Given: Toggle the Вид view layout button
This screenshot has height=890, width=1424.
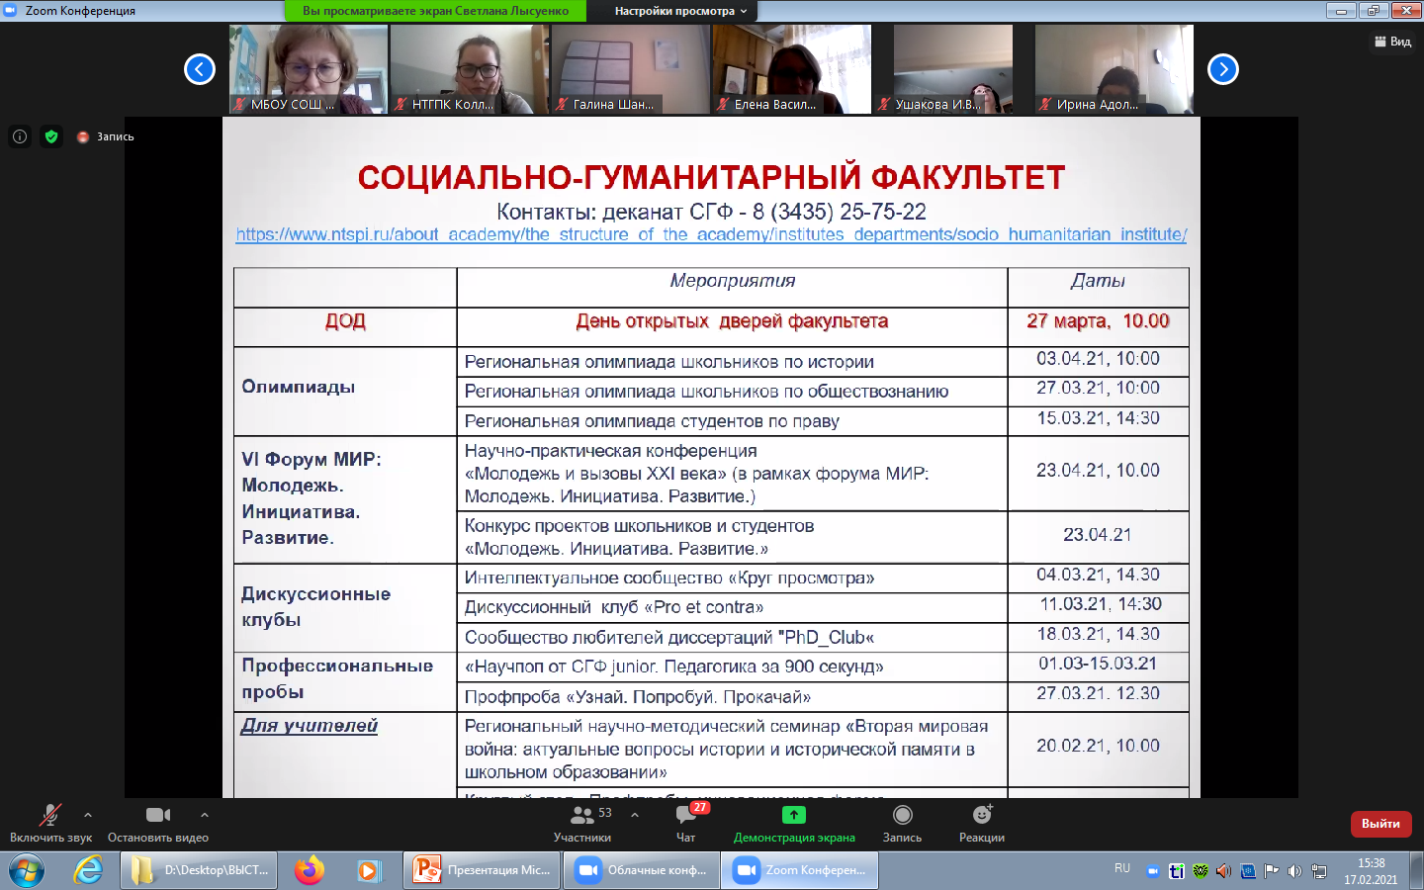Looking at the screenshot, I should (x=1393, y=42).
